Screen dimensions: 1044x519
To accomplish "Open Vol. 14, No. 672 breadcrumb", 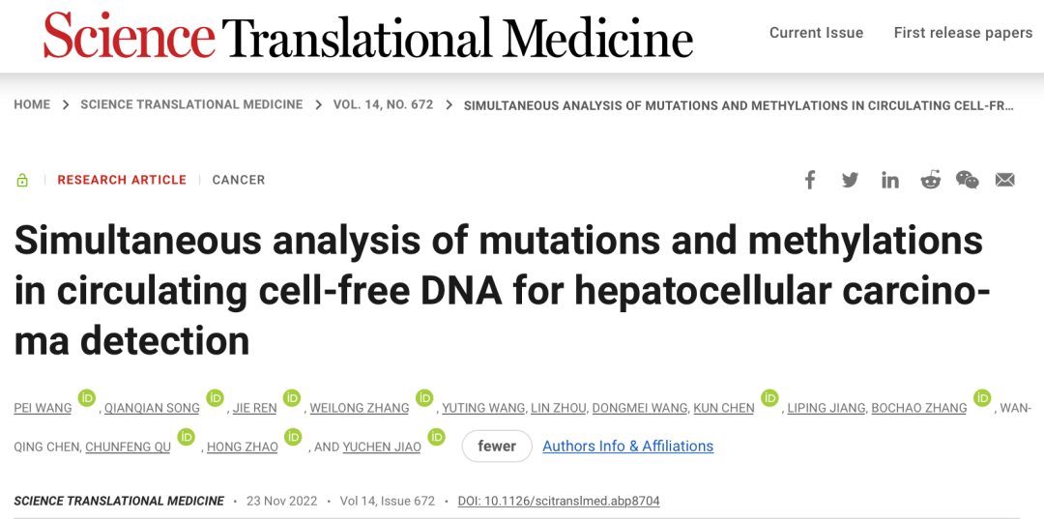I will pos(383,104).
